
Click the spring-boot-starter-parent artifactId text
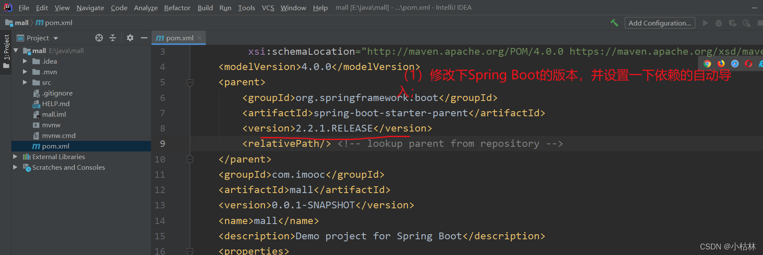click(390, 113)
